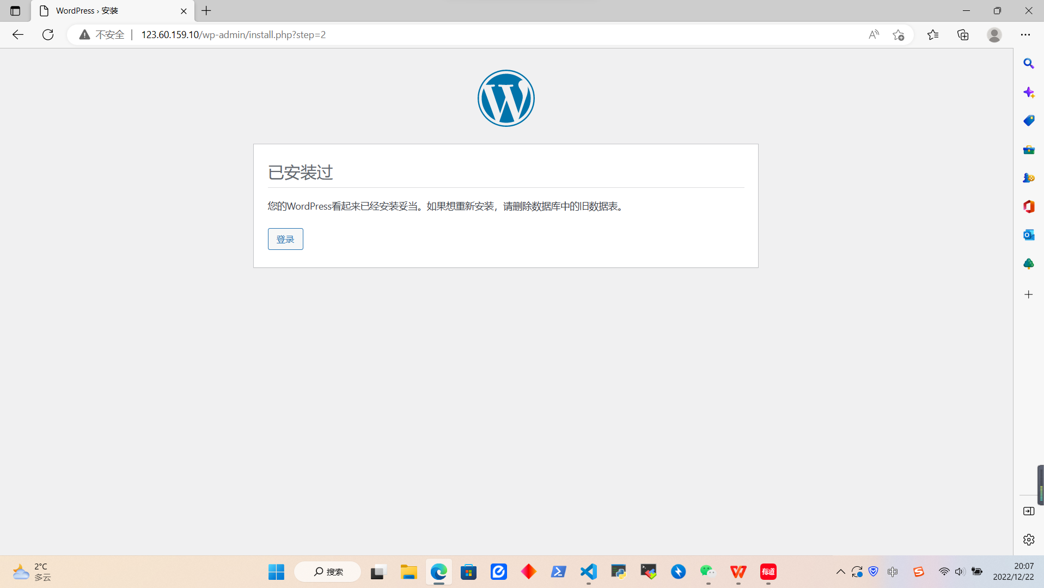Open the green tree icon in sidebar
The height and width of the screenshot is (588, 1044).
tap(1029, 264)
